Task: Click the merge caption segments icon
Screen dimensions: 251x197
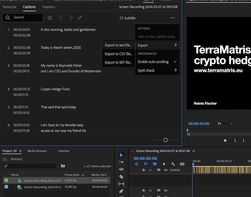Action: (x=71, y=18)
